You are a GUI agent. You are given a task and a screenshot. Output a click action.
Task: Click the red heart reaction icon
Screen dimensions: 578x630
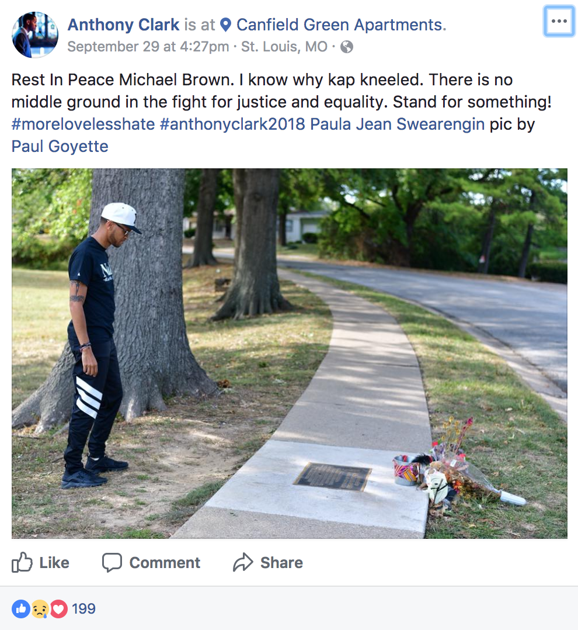tap(58, 609)
